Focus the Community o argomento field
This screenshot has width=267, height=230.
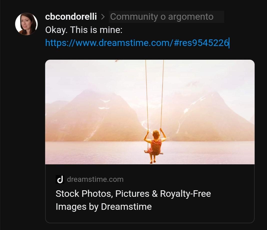pos(166,17)
